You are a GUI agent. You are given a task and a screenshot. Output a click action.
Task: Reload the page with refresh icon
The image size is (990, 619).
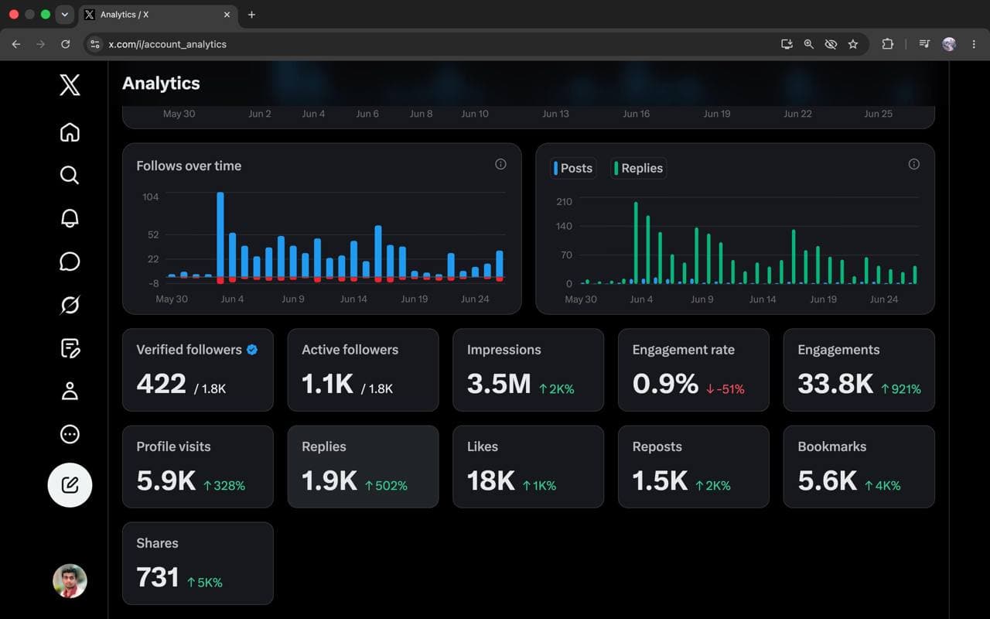[66, 44]
